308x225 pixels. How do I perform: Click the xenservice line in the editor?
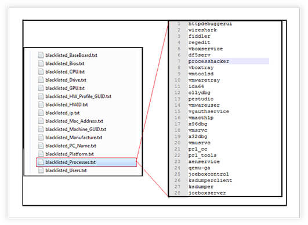click(204, 162)
